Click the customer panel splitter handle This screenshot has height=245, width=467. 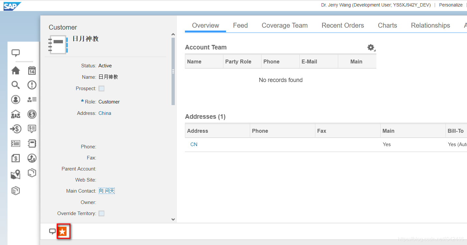point(173,71)
